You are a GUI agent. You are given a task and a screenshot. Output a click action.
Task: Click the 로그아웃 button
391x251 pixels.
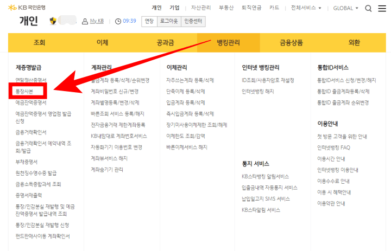(x=169, y=22)
